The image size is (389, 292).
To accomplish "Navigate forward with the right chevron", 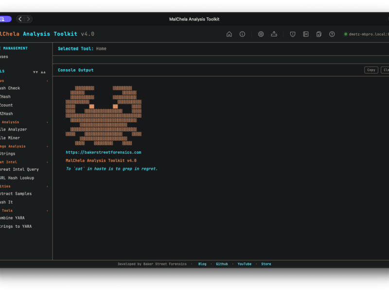I will click(x=28, y=19).
